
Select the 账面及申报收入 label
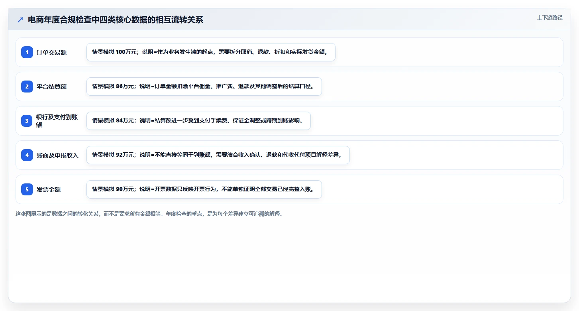point(57,155)
